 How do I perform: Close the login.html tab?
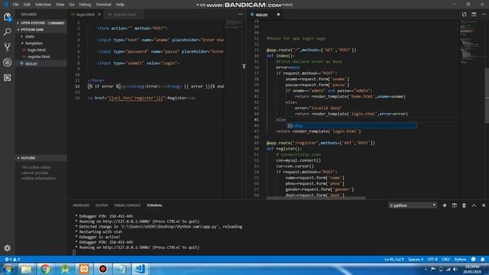pyautogui.click(x=99, y=15)
